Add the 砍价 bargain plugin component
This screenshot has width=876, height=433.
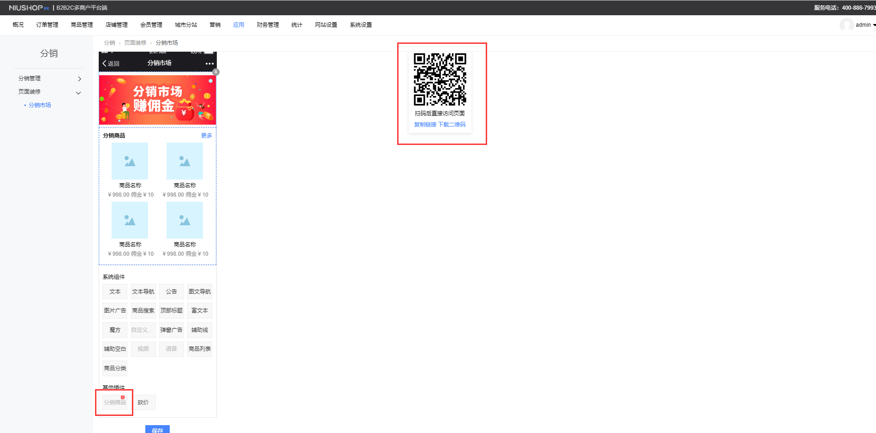click(x=143, y=403)
